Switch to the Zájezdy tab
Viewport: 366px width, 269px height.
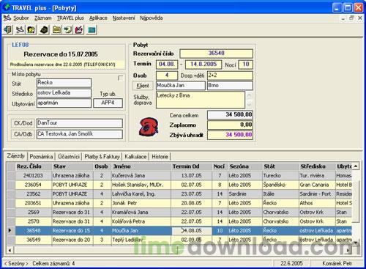click(x=16, y=156)
